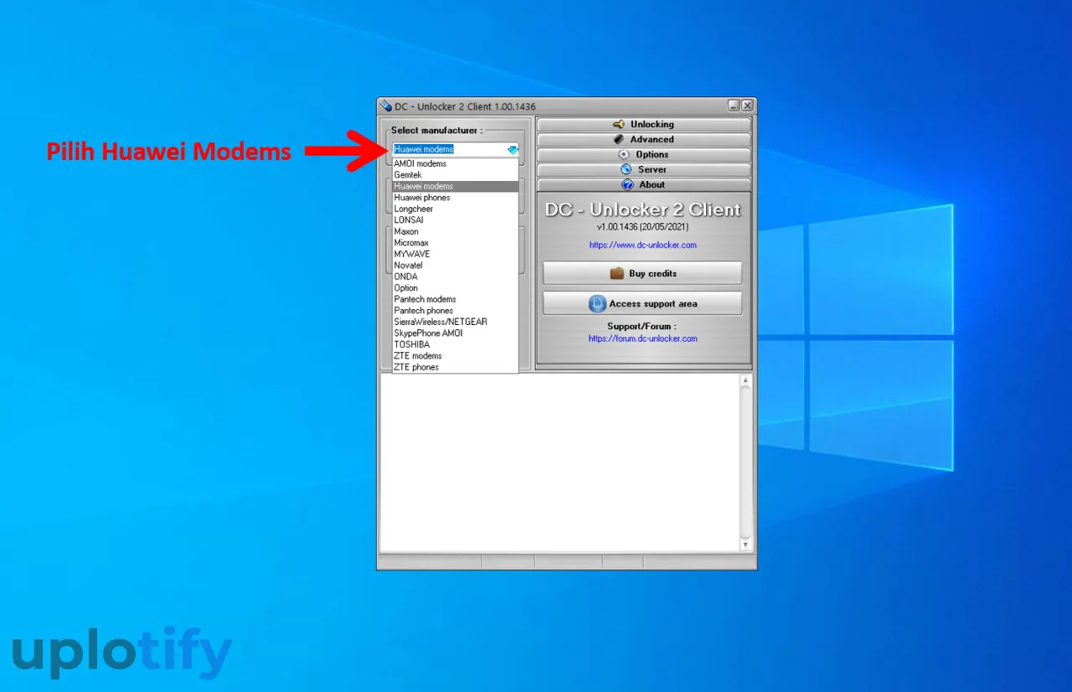Screen dimensions: 1072x692
Task: Click the DC-Unlocker title bar app icon
Action: coord(386,106)
